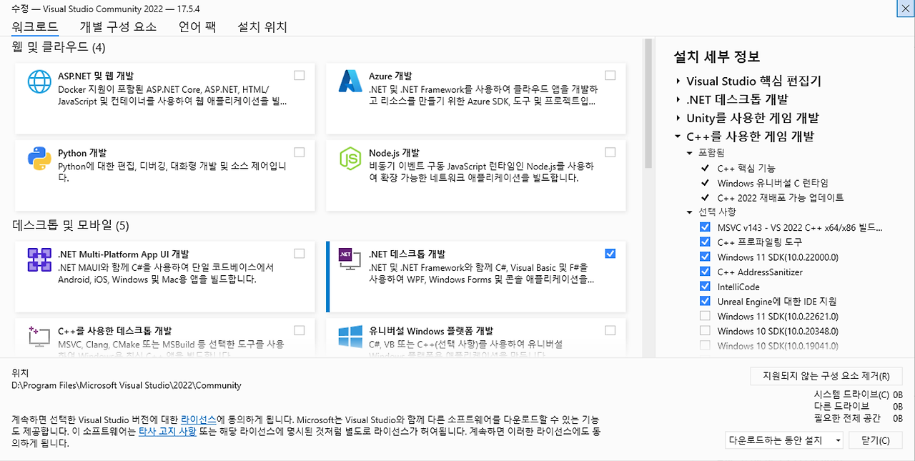Switch to the 언어 팩 tab
This screenshot has height=461, width=915.
point(197,27)
